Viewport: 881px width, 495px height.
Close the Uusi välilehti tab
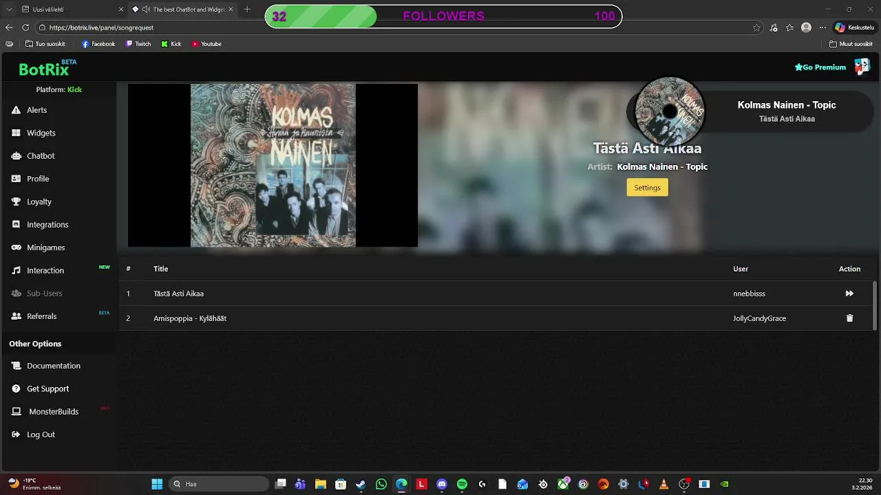[x=121, y=10]
